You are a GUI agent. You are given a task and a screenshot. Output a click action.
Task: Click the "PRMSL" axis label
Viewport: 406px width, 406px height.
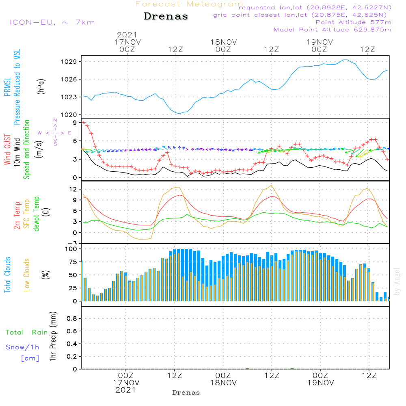point(7,87)
